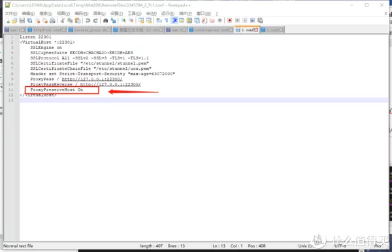This screenshot has width=392, height=252.
Task: Toggle the highlighted indent guide icon
Action: pos(174,20)
